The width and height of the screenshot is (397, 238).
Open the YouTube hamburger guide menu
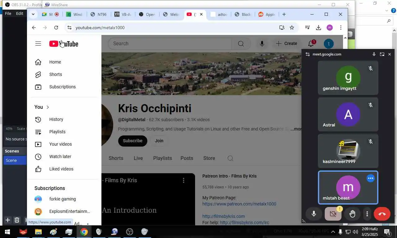click(x=38, y=44)
